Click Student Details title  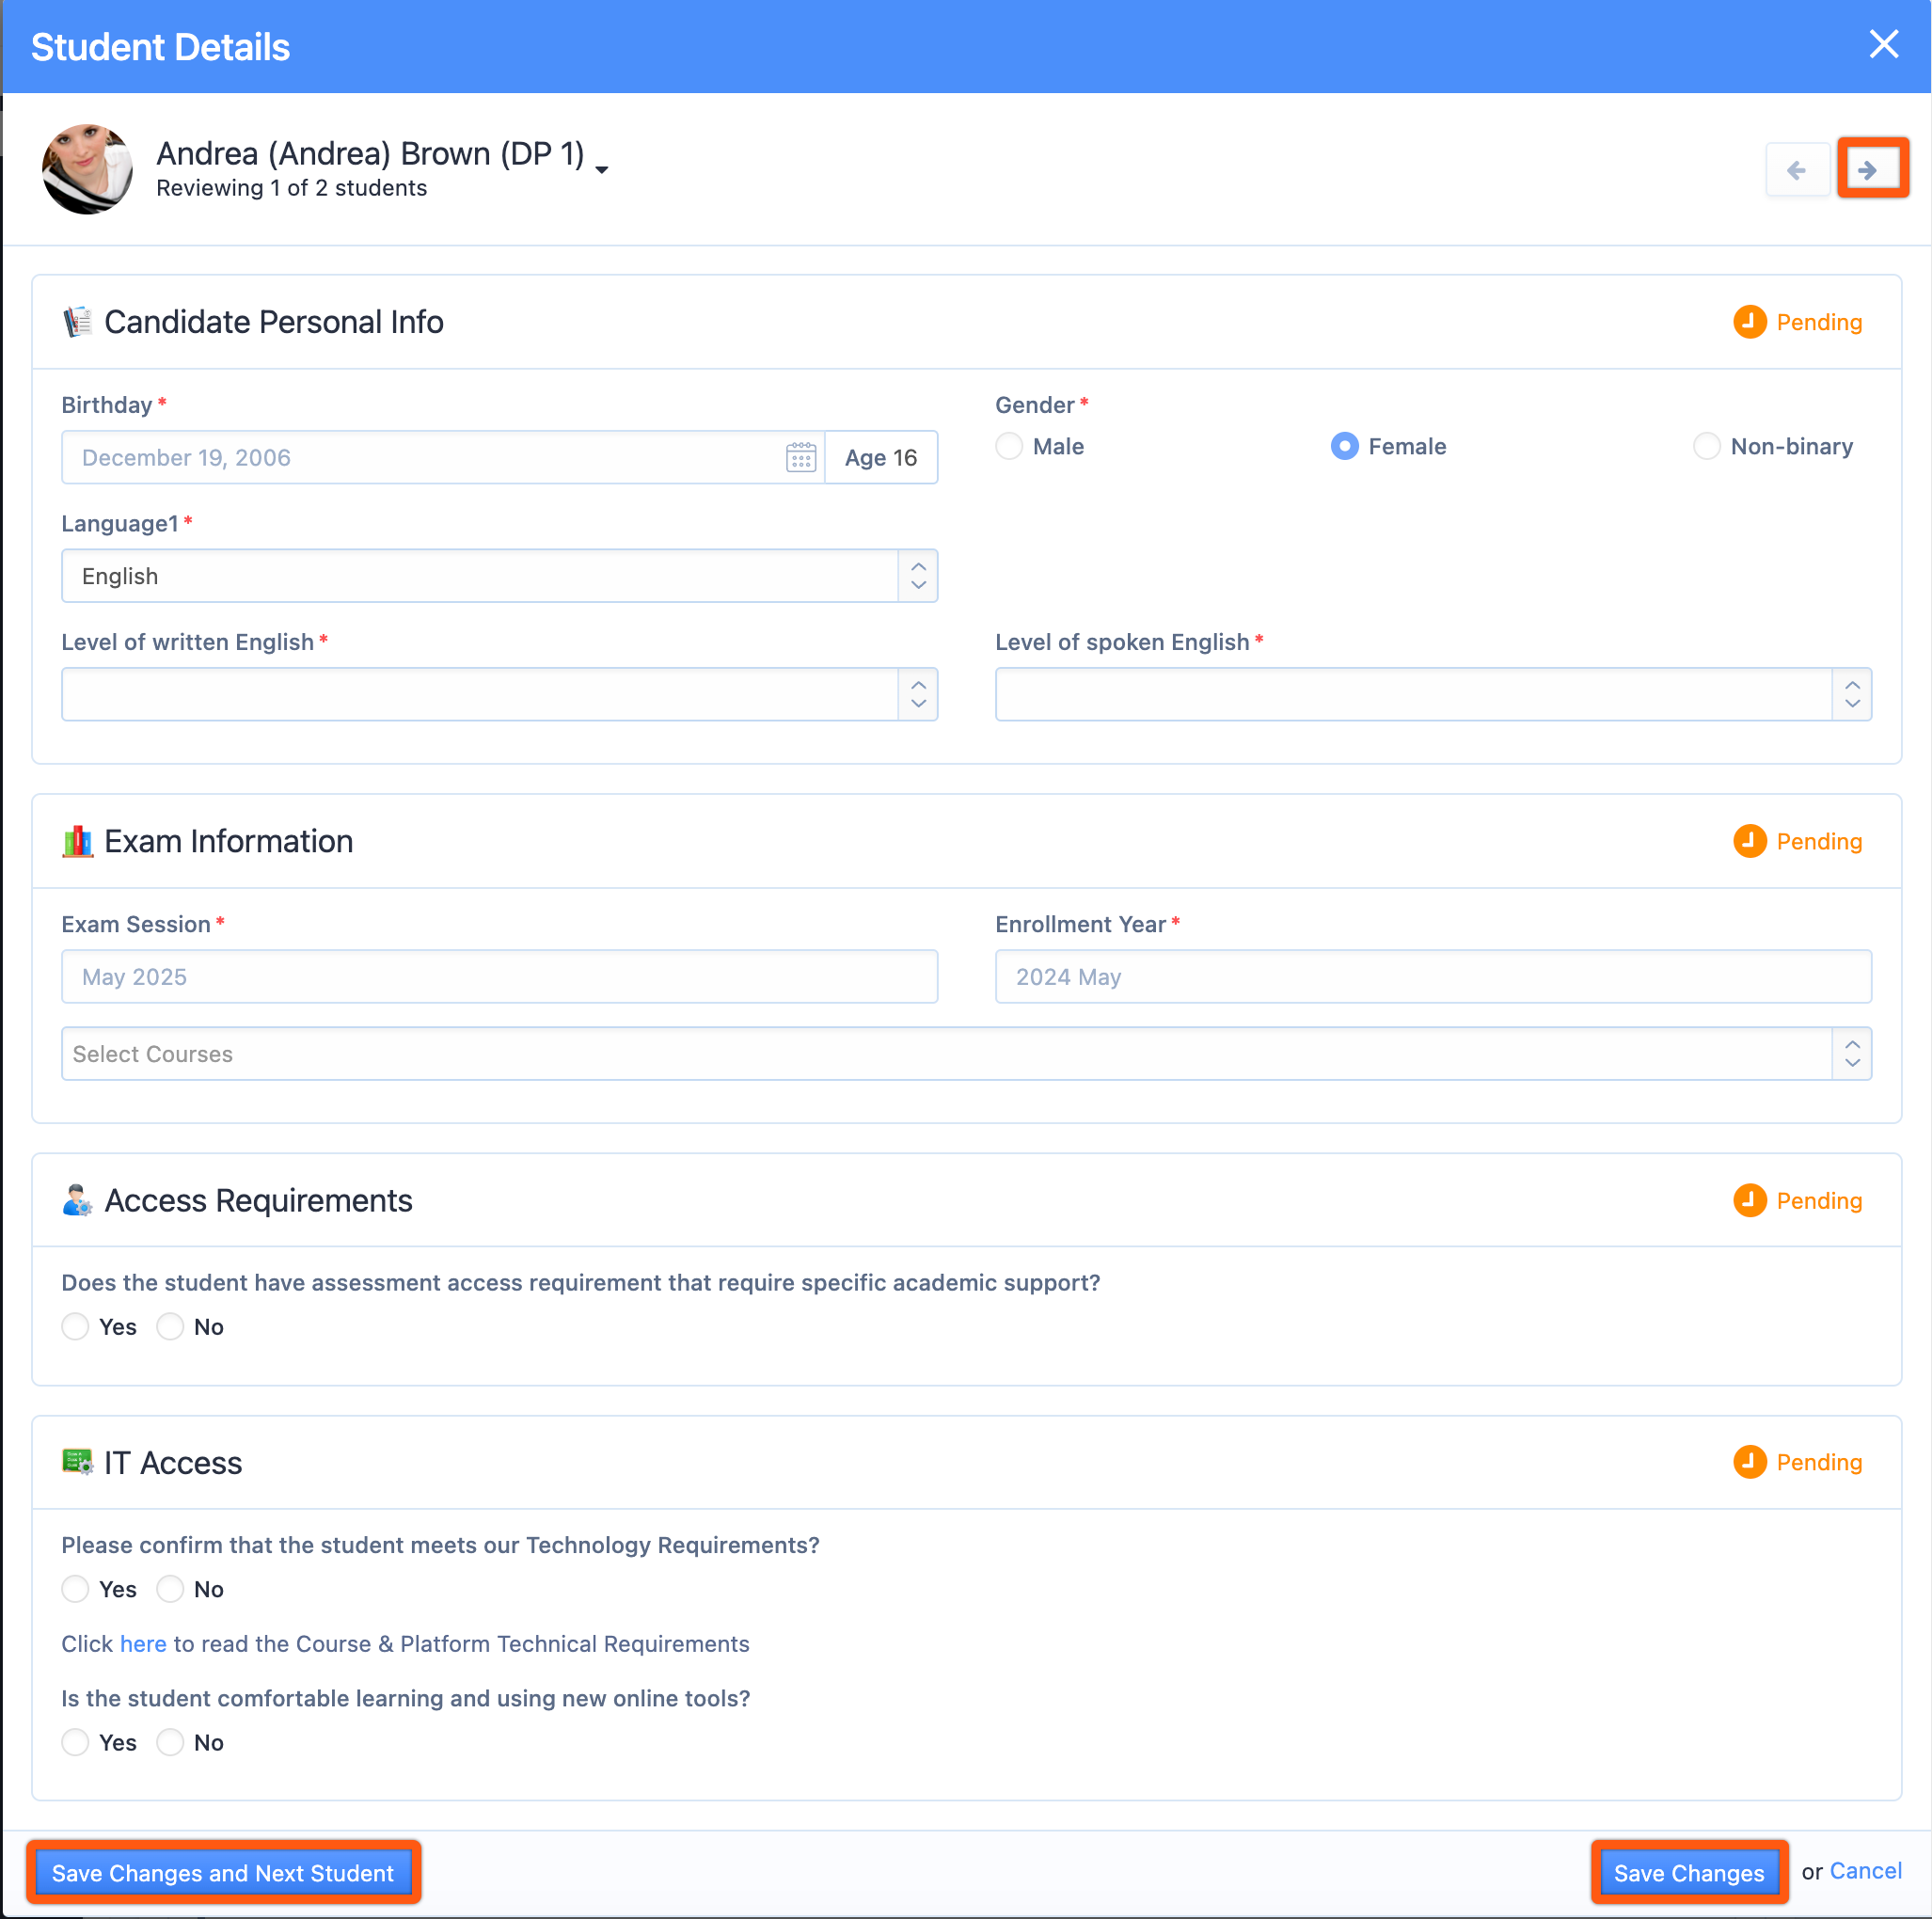160,47
